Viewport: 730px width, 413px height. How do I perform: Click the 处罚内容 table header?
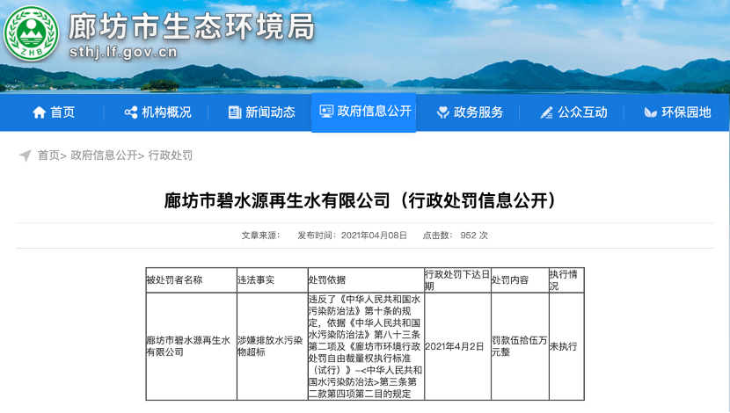pyautogui.click(x=520, y=280)
